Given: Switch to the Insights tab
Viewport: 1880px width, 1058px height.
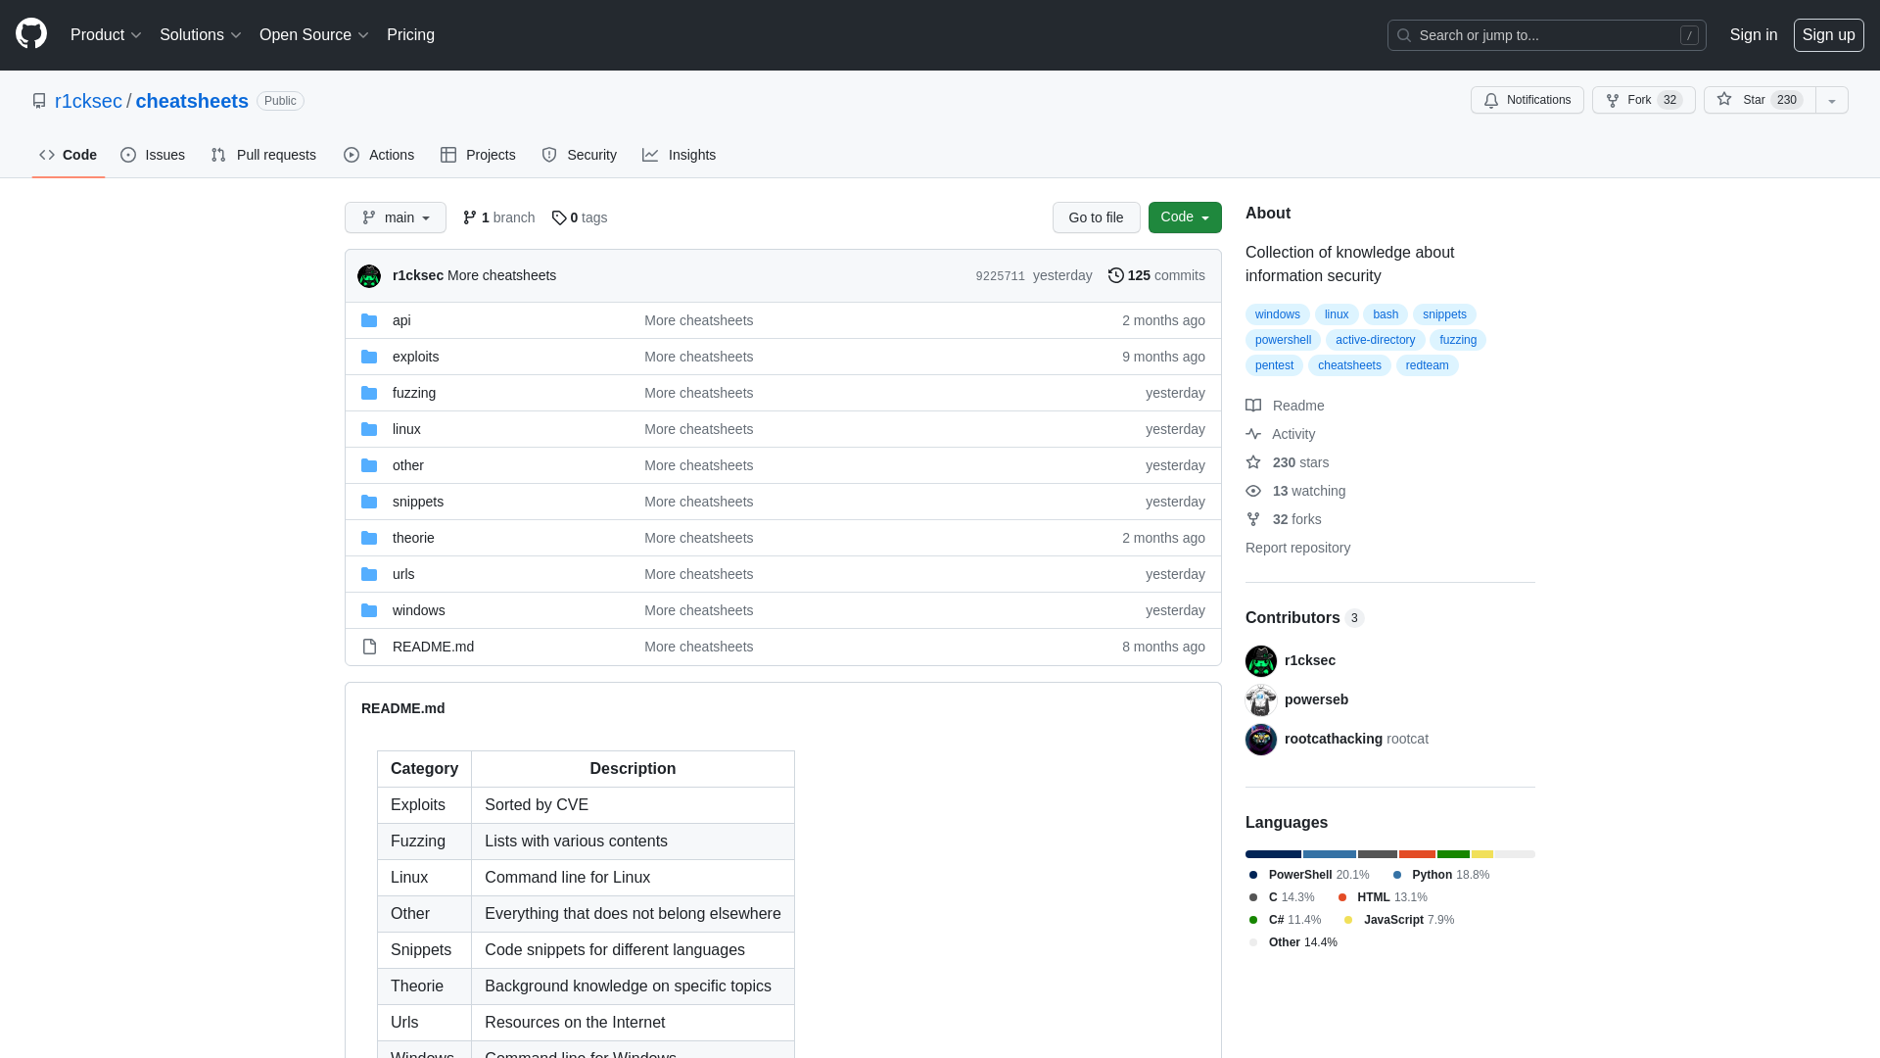Looking at the screenshot, I should [680, 155].
